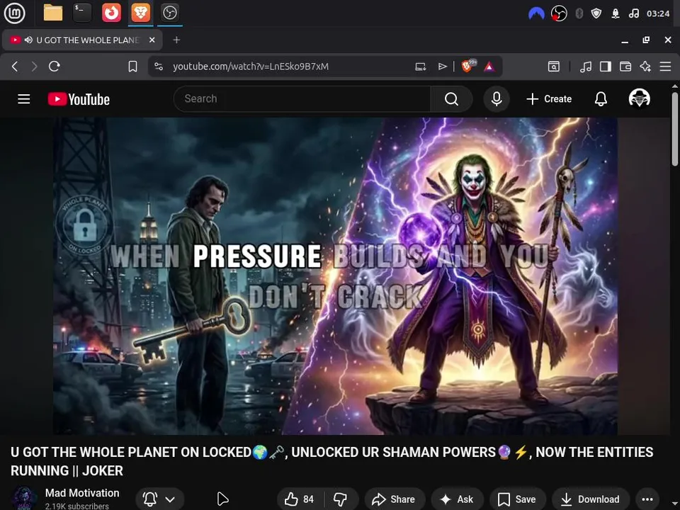Click the tab search icon in the toolbar
This screenshot has height=510, width=680.
pyautogui.click(x=554, y=67)
